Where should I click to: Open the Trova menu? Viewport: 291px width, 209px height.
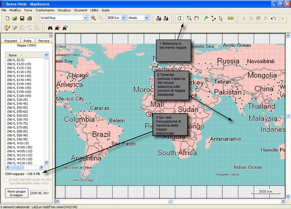[28, 10]
